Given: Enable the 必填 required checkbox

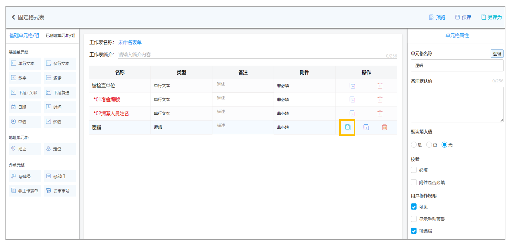Looking at the screenshot, I should coord(414,170).
